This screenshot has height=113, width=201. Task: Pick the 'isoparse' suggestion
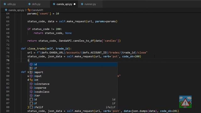(x=73, y=88)
